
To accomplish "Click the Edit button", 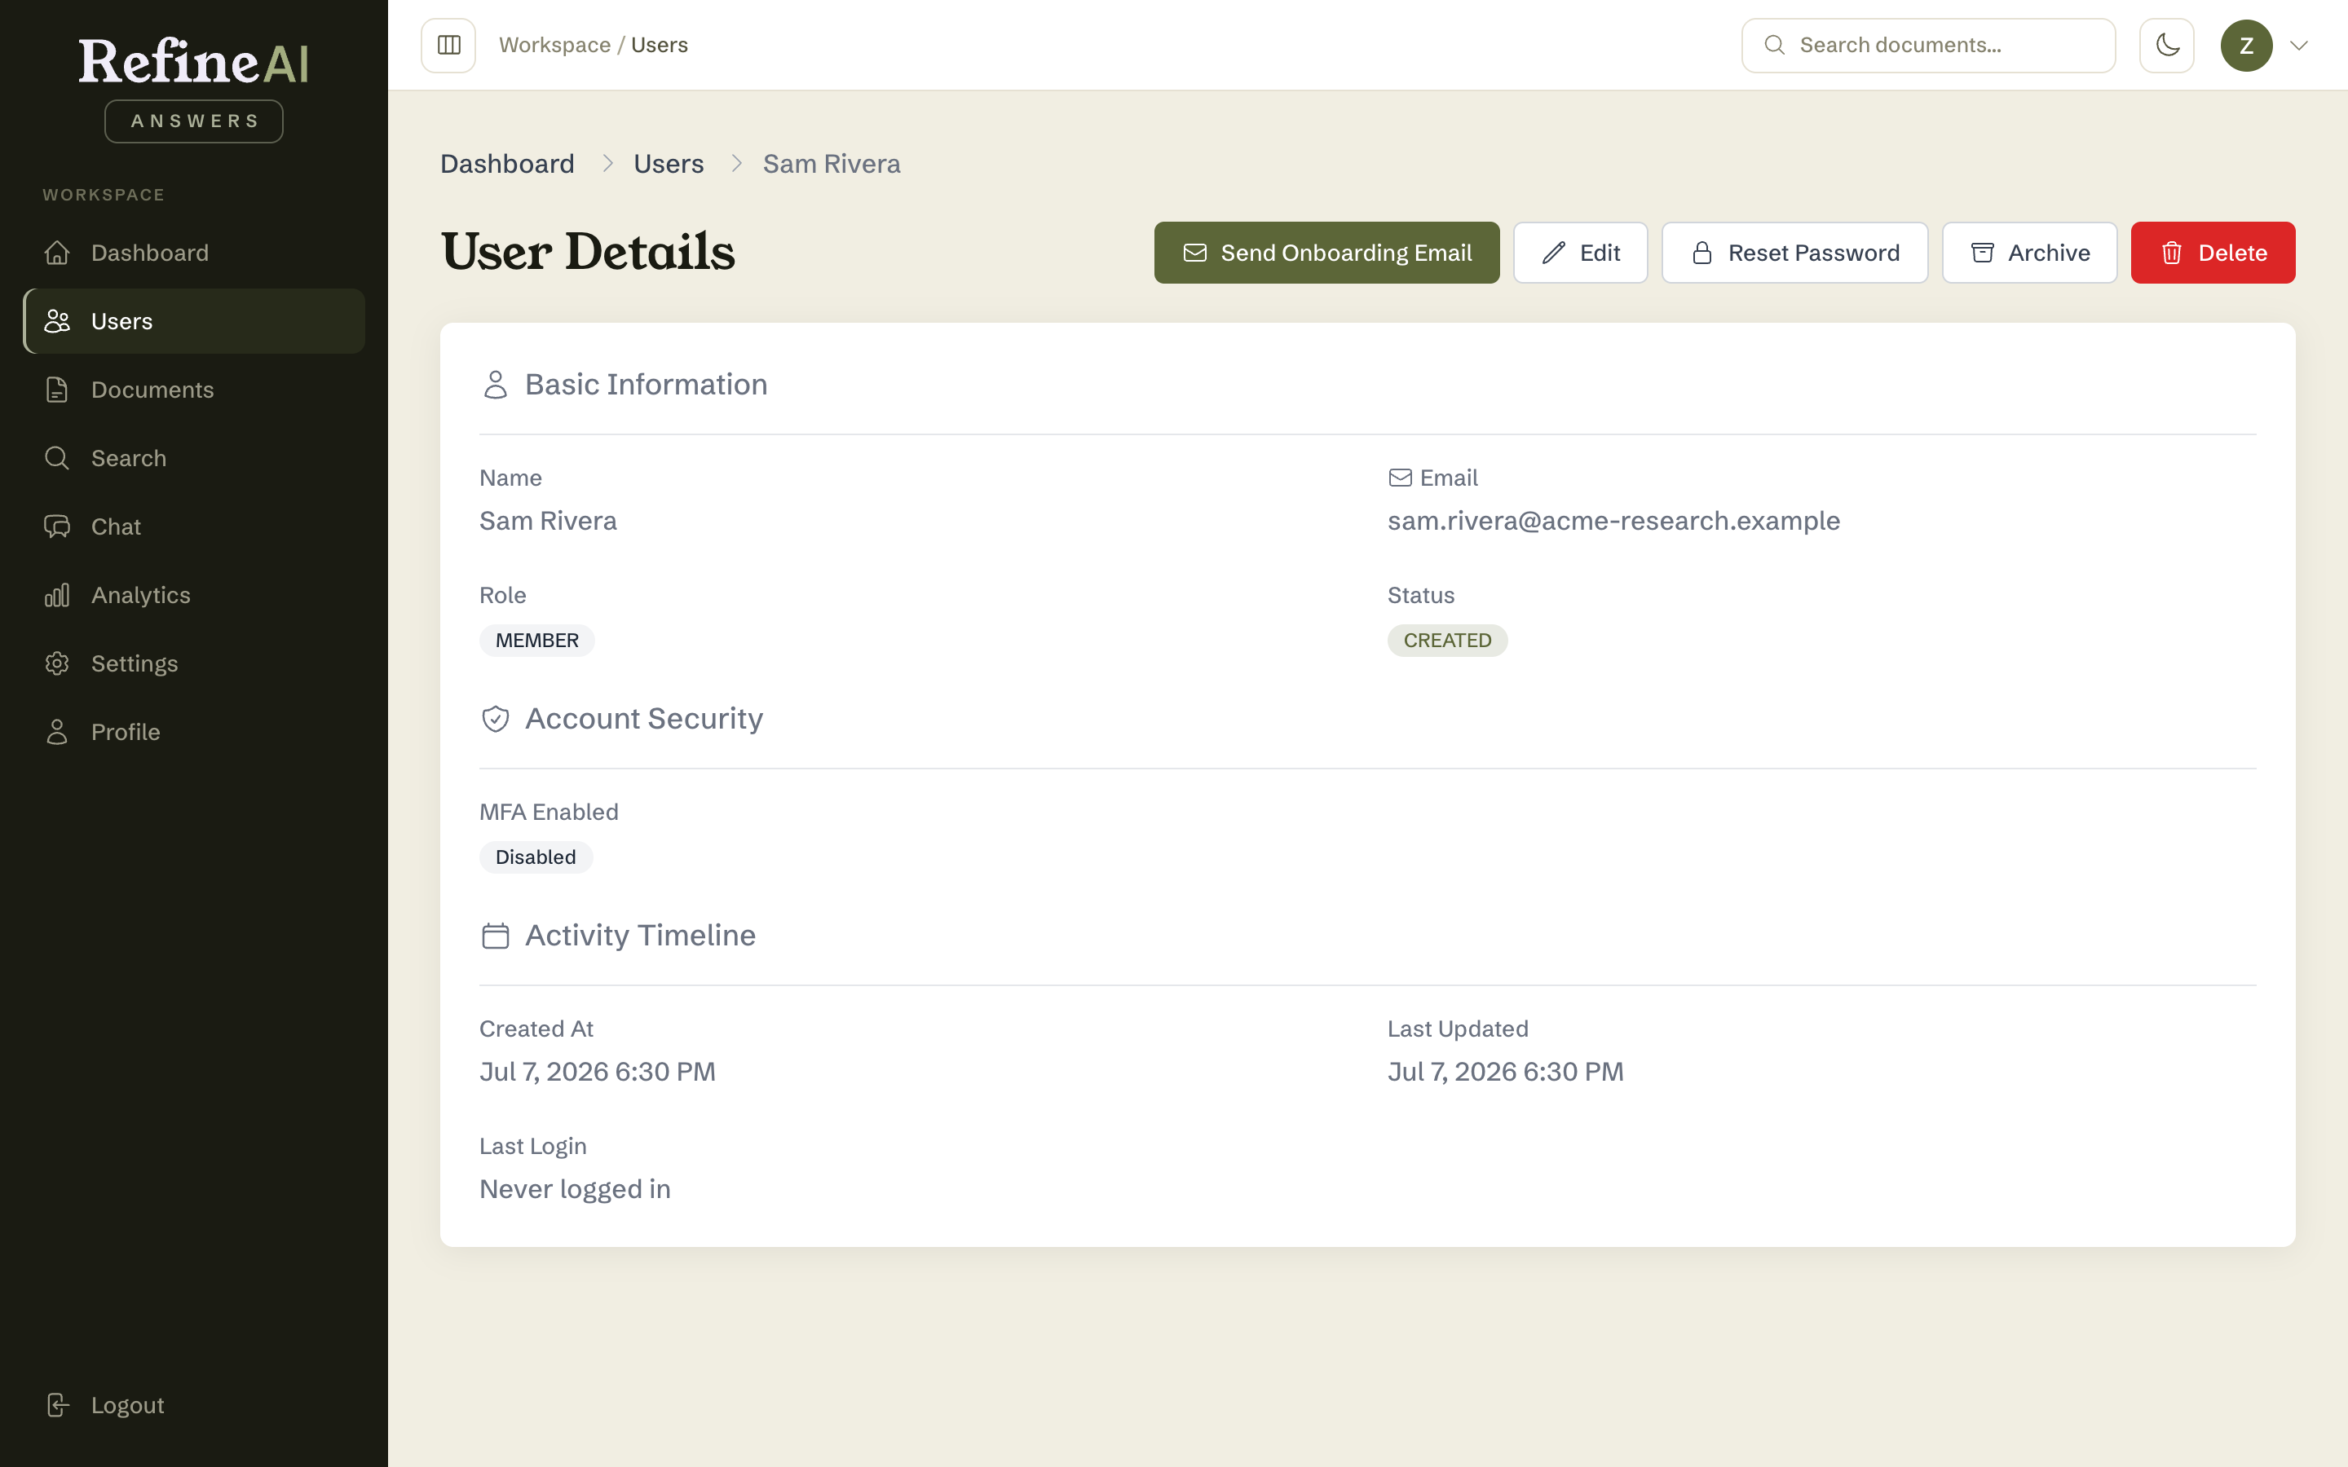I will 1581,253.
